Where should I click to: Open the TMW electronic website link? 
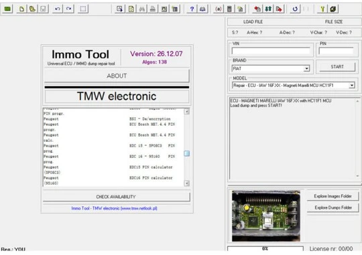tap(114, 208)
